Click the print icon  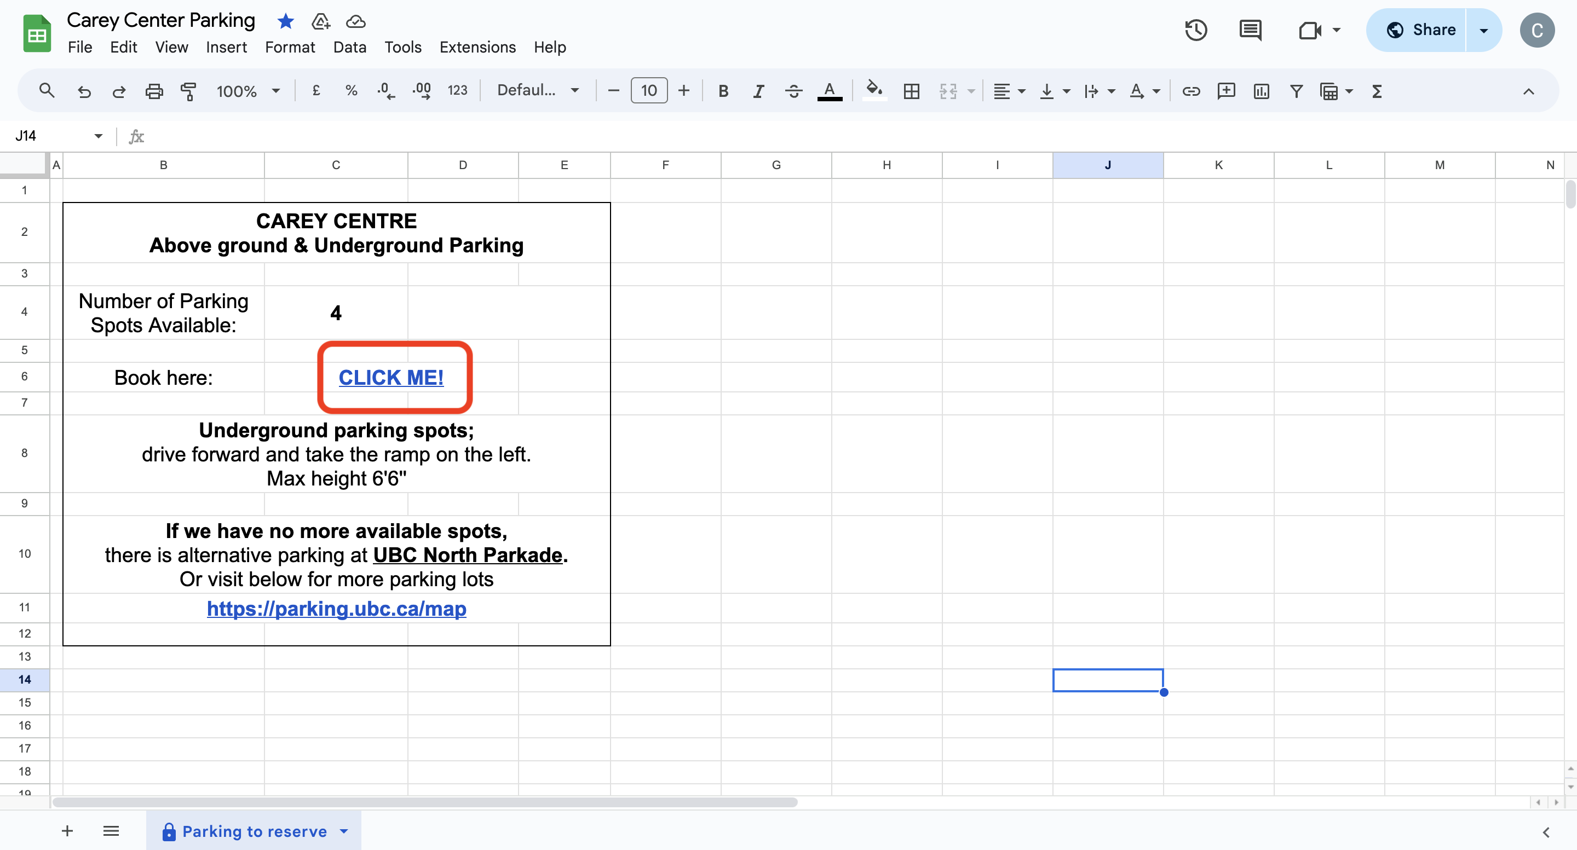click(154, 91)
